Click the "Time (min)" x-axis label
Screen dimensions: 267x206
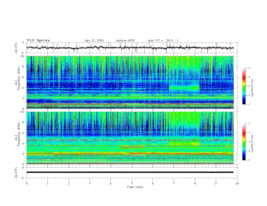pos(135,187)
